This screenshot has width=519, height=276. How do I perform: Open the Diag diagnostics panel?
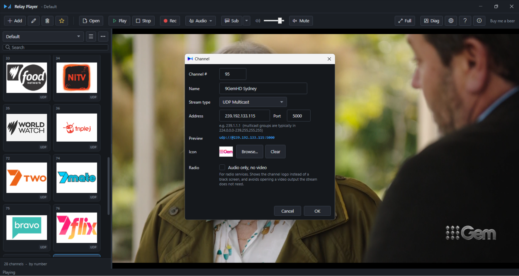coord(432,21)
